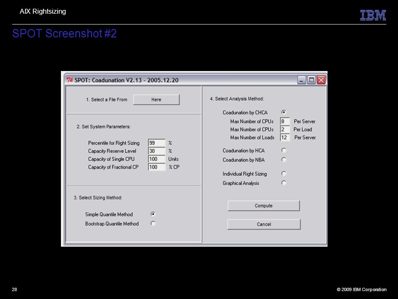Image resolution: width=398 pixels, height=299 pixels.
Task: Click the Compute button
Action: [264, 206]
